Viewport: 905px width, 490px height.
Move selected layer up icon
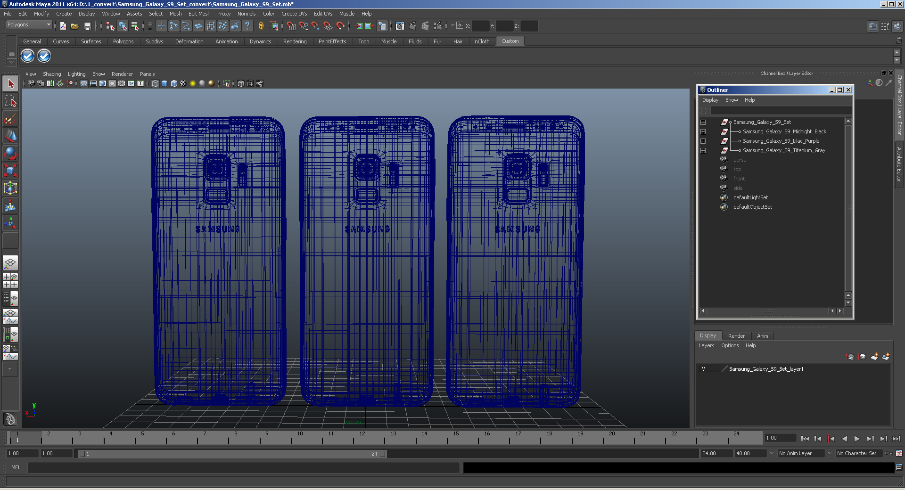[x=850, y=357]
